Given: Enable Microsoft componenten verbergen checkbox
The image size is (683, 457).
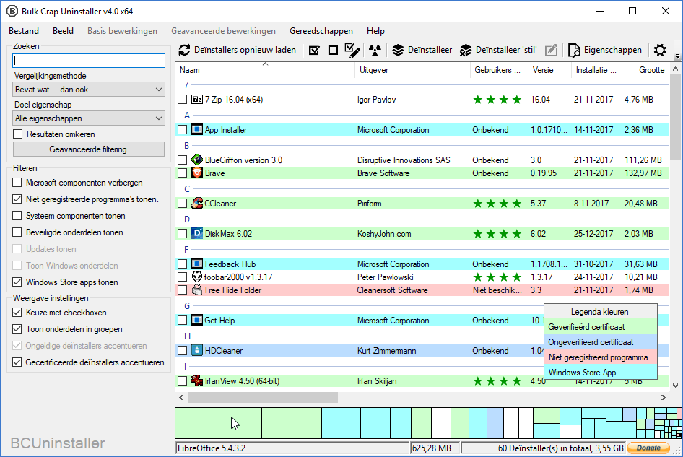Looking at the screenshot, I should [x=17, y=183].
